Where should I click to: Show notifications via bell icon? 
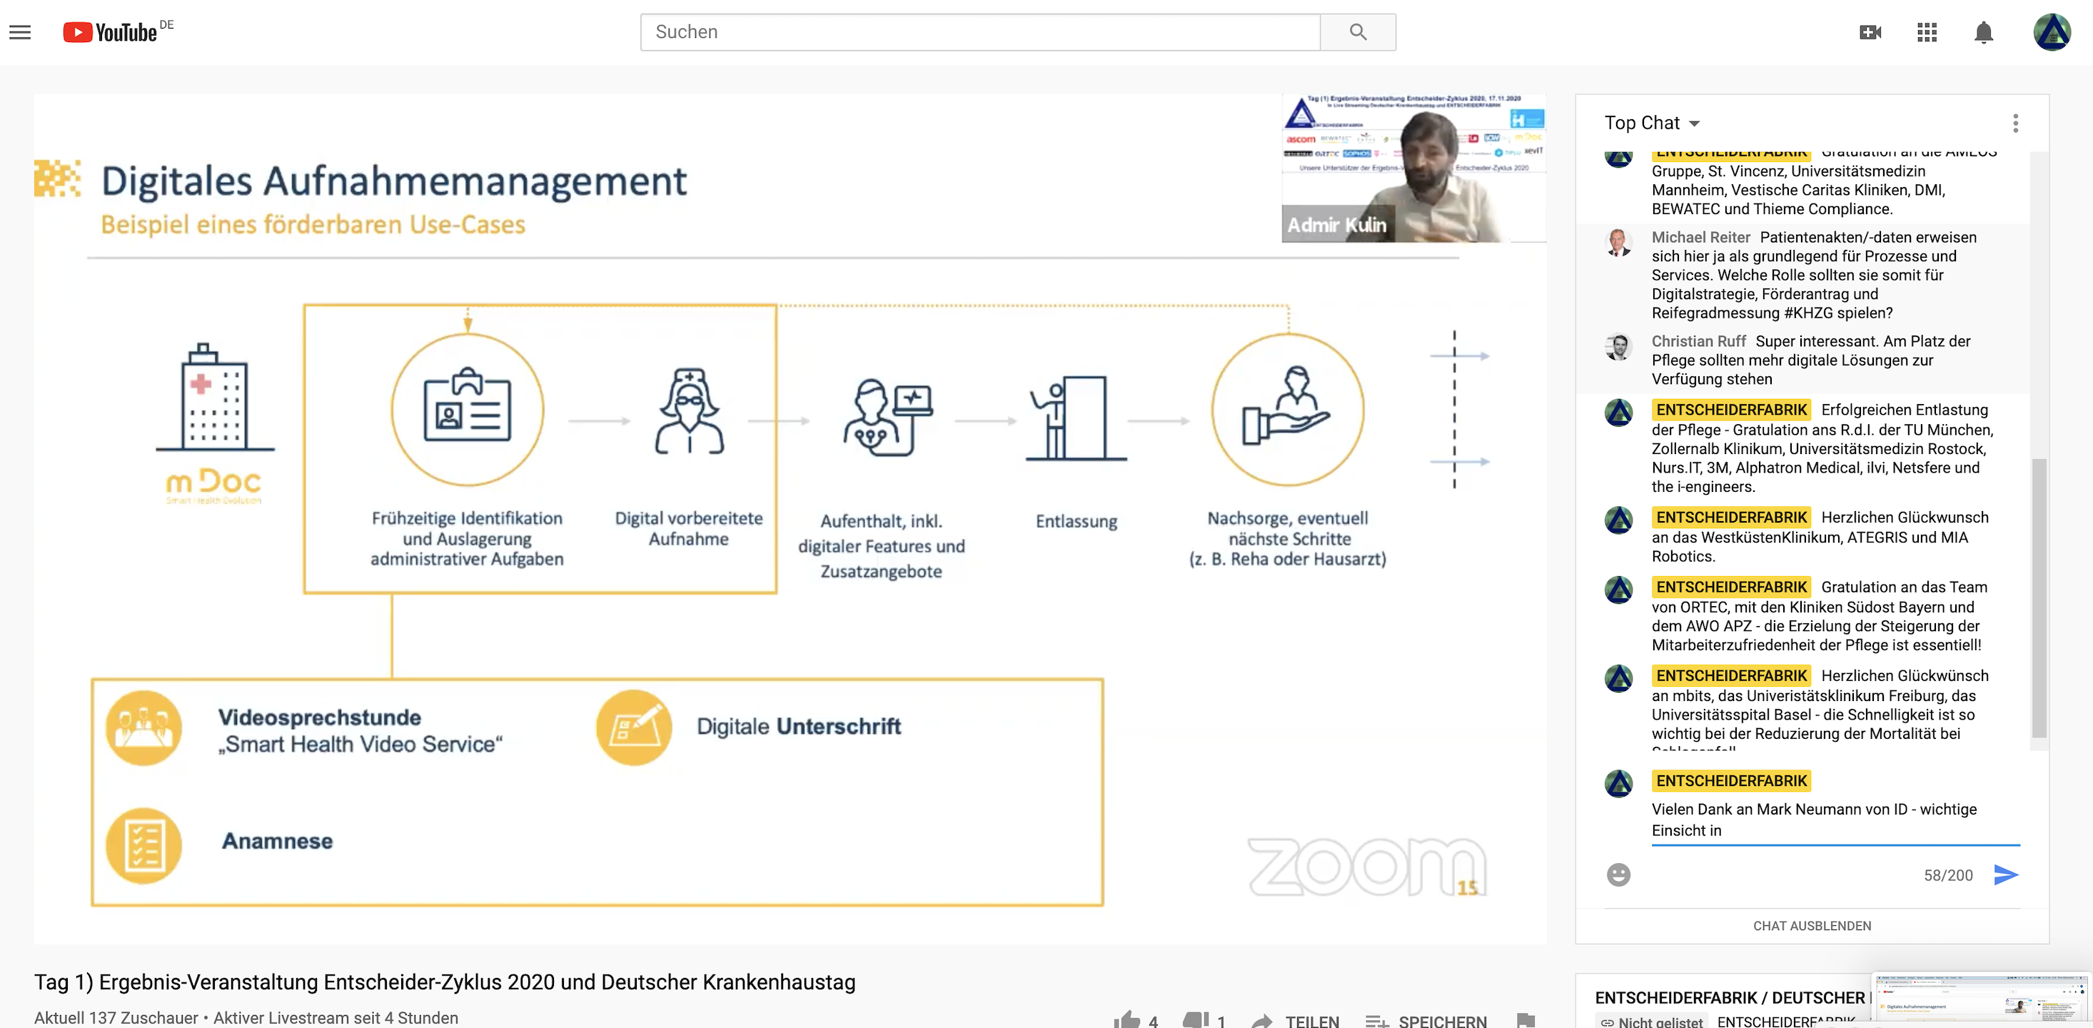pos(1983,31)
